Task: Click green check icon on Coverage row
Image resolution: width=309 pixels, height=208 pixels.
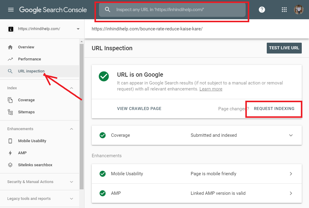Action: click(x=103, y=135)
